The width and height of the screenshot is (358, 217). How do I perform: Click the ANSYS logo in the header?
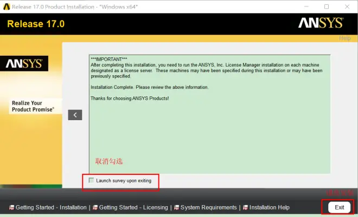(321, 23)
